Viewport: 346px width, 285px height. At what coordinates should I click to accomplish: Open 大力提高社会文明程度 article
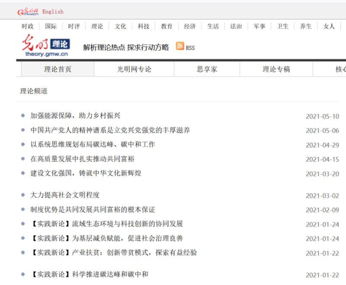point(65,195)
